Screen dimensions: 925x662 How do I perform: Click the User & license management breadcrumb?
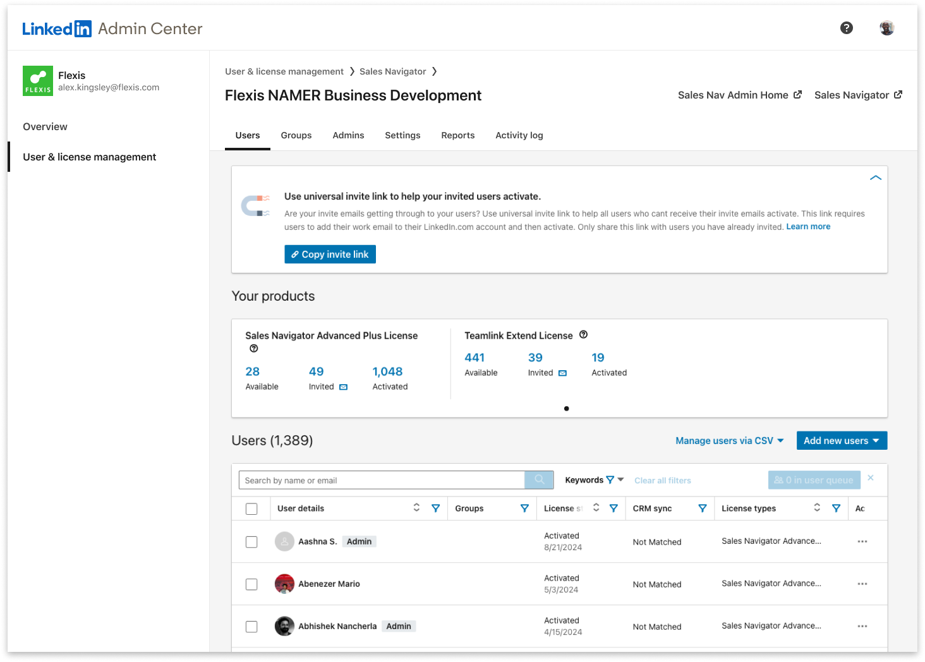[x=284, y=71]
